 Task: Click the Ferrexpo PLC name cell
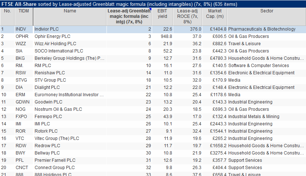[70, 117]
